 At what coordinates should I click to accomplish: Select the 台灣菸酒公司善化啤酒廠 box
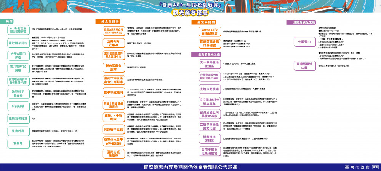(x=210, y=114)
